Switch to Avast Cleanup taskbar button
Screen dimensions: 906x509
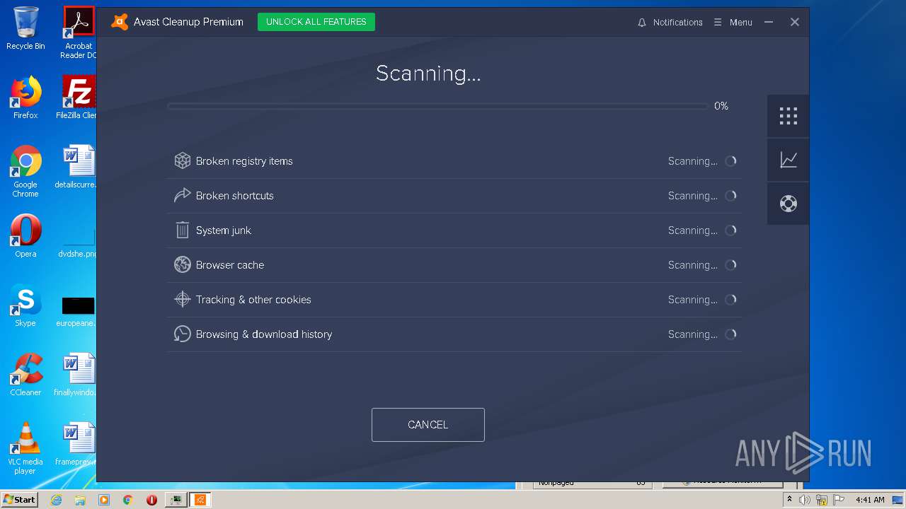click(x=200, y=500)
